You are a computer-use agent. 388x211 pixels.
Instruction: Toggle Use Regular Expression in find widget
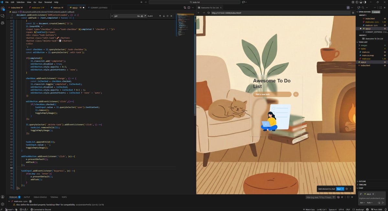[145, 16]
